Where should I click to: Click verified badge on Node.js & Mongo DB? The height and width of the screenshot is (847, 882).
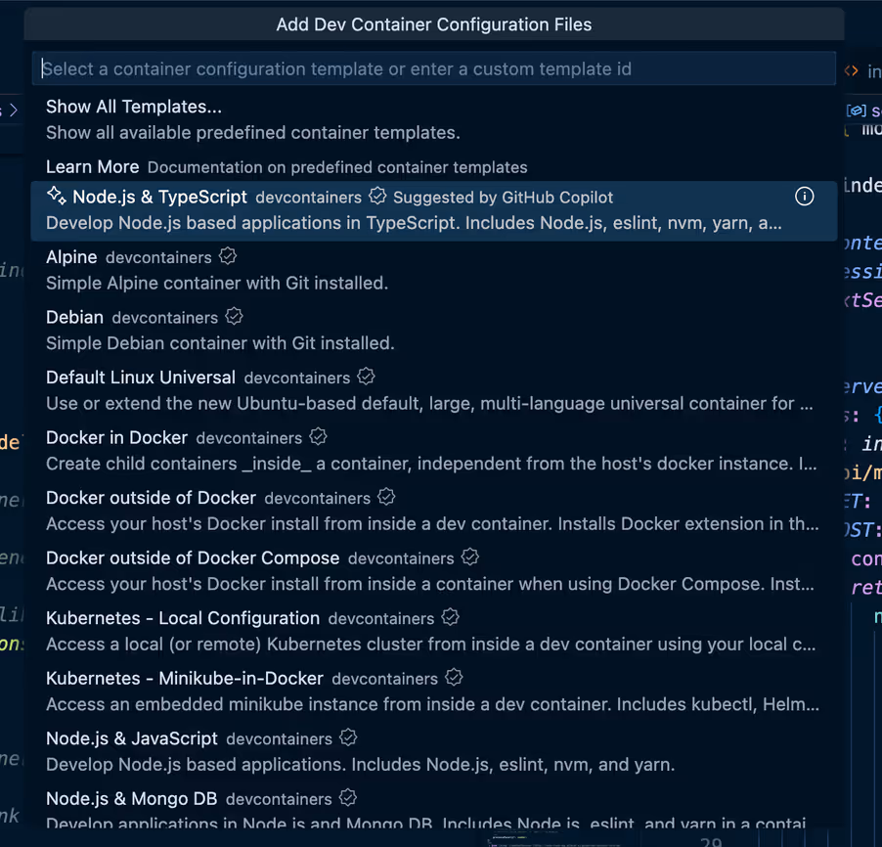[x=348, y=798]
